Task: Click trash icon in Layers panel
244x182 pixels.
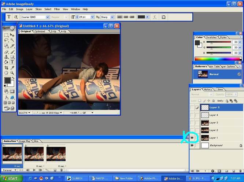Action: (240, 171)
